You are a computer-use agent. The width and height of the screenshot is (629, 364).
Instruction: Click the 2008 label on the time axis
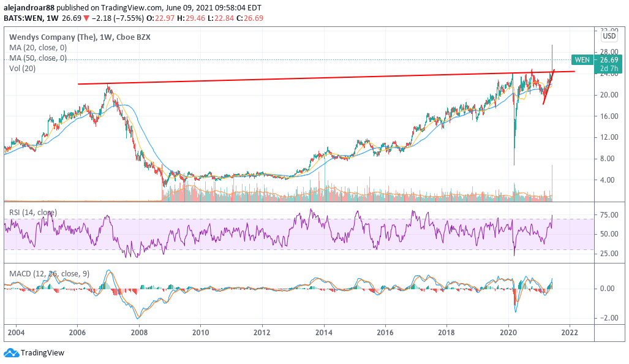pyautogui.click(x=139, y=332)
